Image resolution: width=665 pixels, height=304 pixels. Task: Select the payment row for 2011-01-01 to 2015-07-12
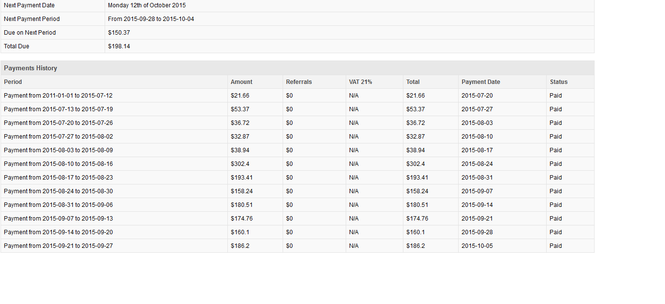tap(58, 96)
